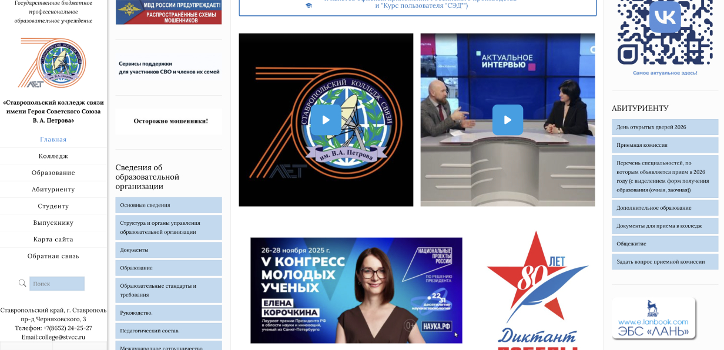Click Сведения об образовательной организации heading
The width and height of the screenshot is (724, 350).
point(148,177)
